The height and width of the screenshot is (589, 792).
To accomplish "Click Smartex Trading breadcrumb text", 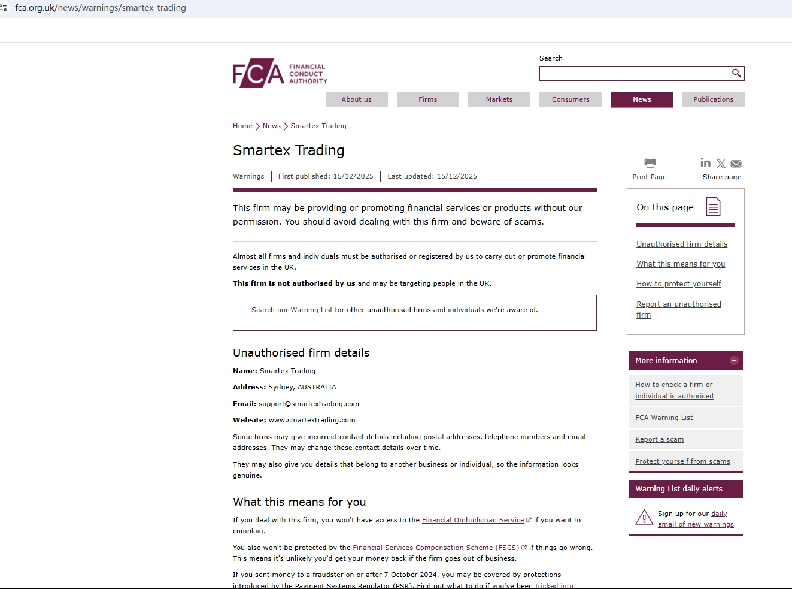I will point(318,126).
